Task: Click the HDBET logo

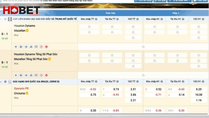Action: coord(21,10)
